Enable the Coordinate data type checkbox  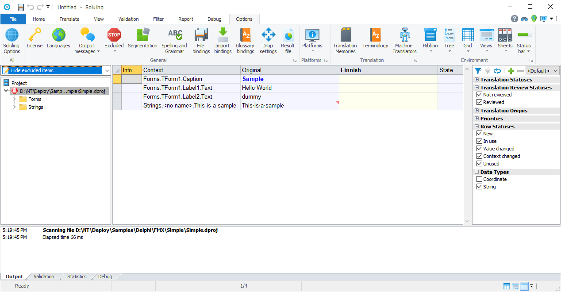tap(479, 179)
